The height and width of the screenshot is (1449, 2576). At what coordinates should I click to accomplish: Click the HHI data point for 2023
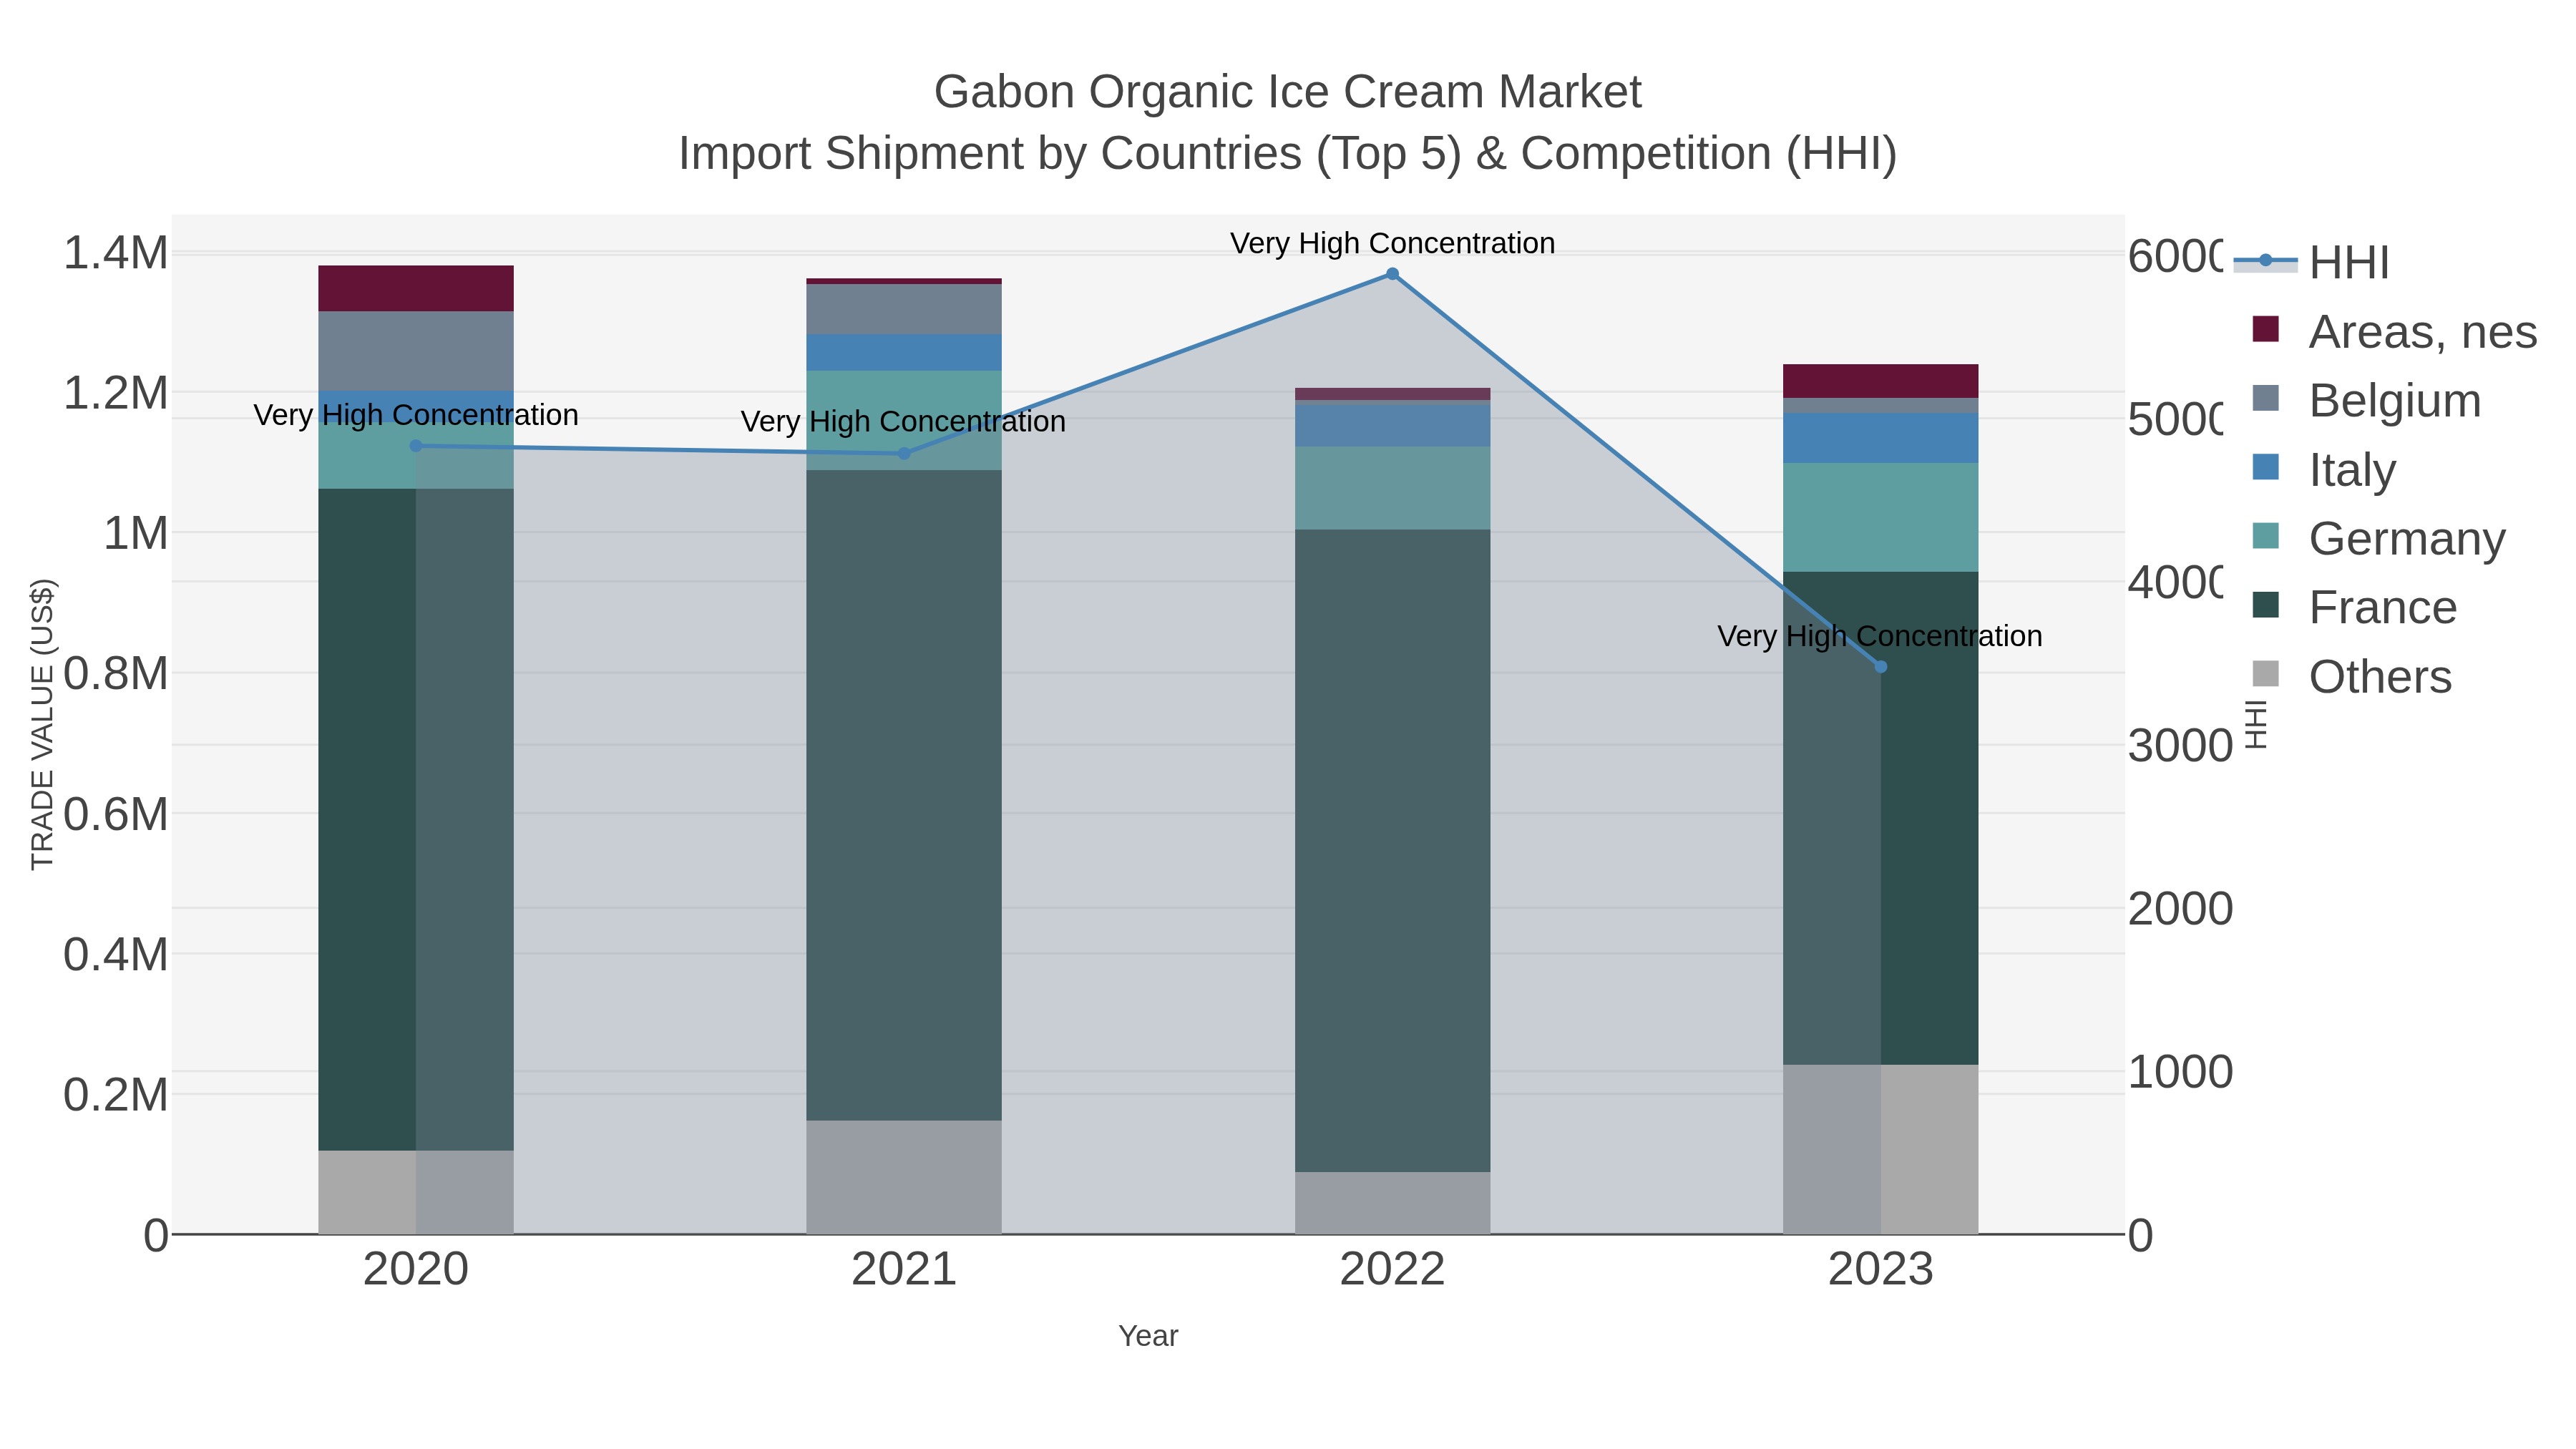[x=1880, y=667]
